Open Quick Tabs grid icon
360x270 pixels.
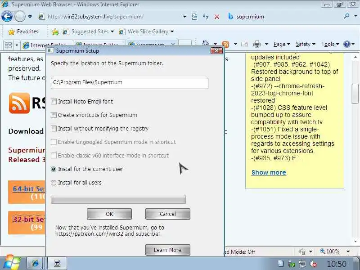coord(8,45)
